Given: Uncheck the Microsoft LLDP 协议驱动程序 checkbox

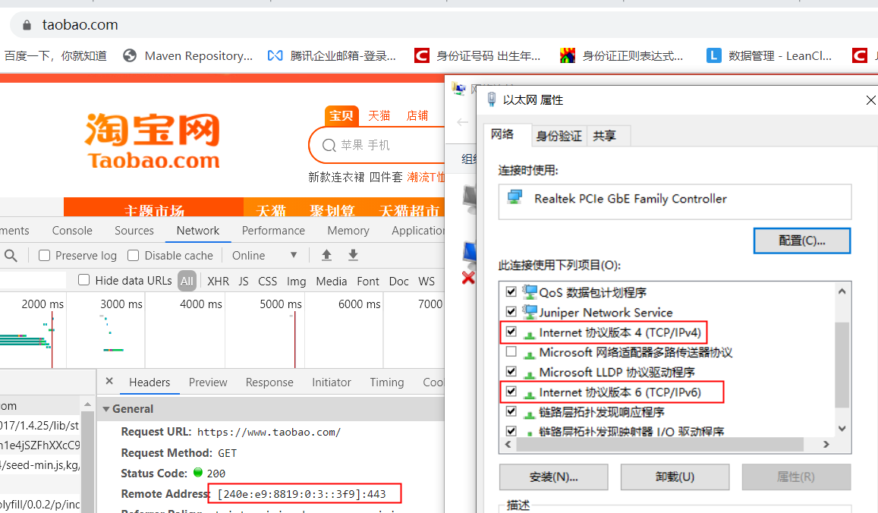Looking at the screenshot, I should click(511, 371).
